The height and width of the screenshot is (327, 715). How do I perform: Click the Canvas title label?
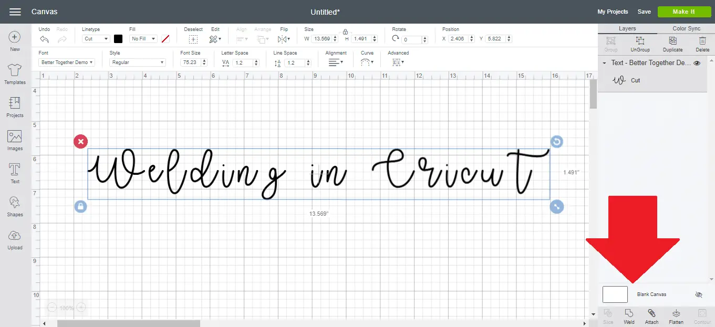click(45, 12)
